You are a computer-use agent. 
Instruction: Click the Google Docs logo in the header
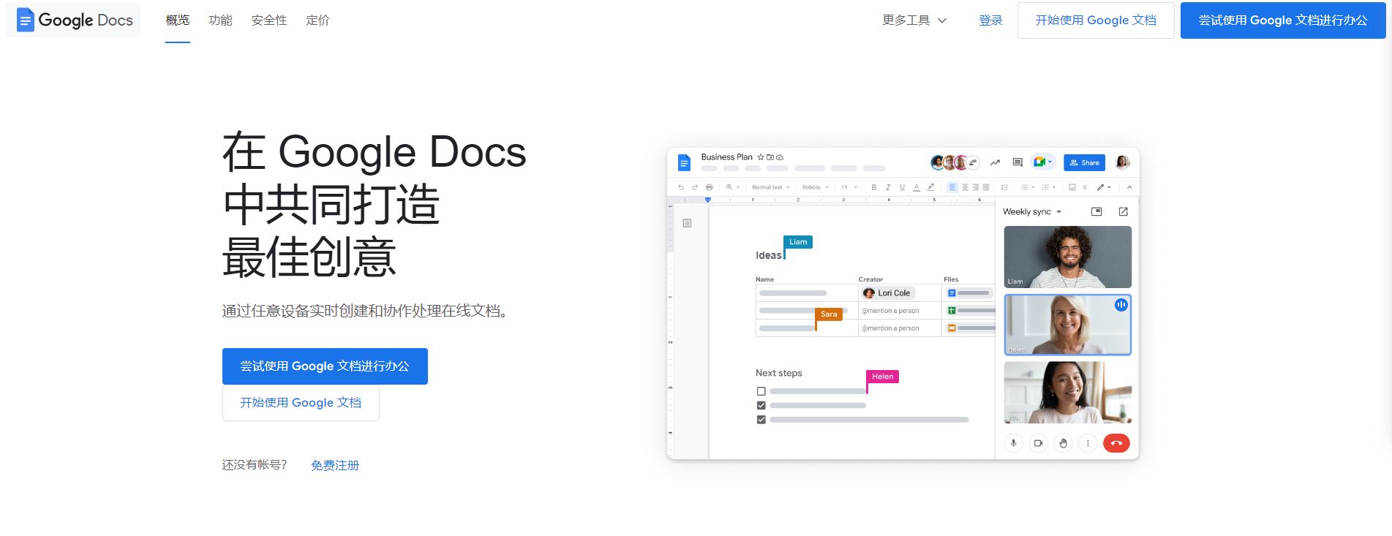pyautogui.click(x=74, y=20)
